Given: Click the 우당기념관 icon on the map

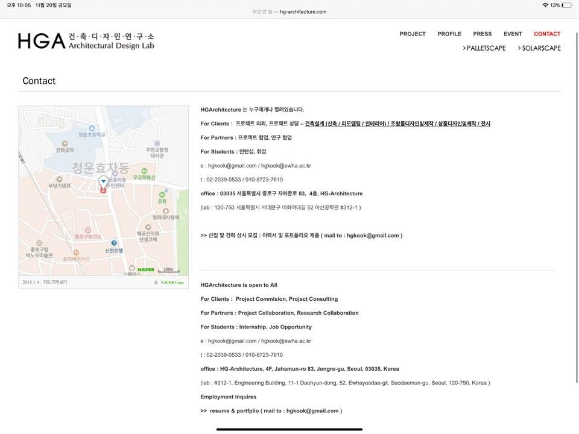Looking at the screenshot, I should (x=60, y=180).
